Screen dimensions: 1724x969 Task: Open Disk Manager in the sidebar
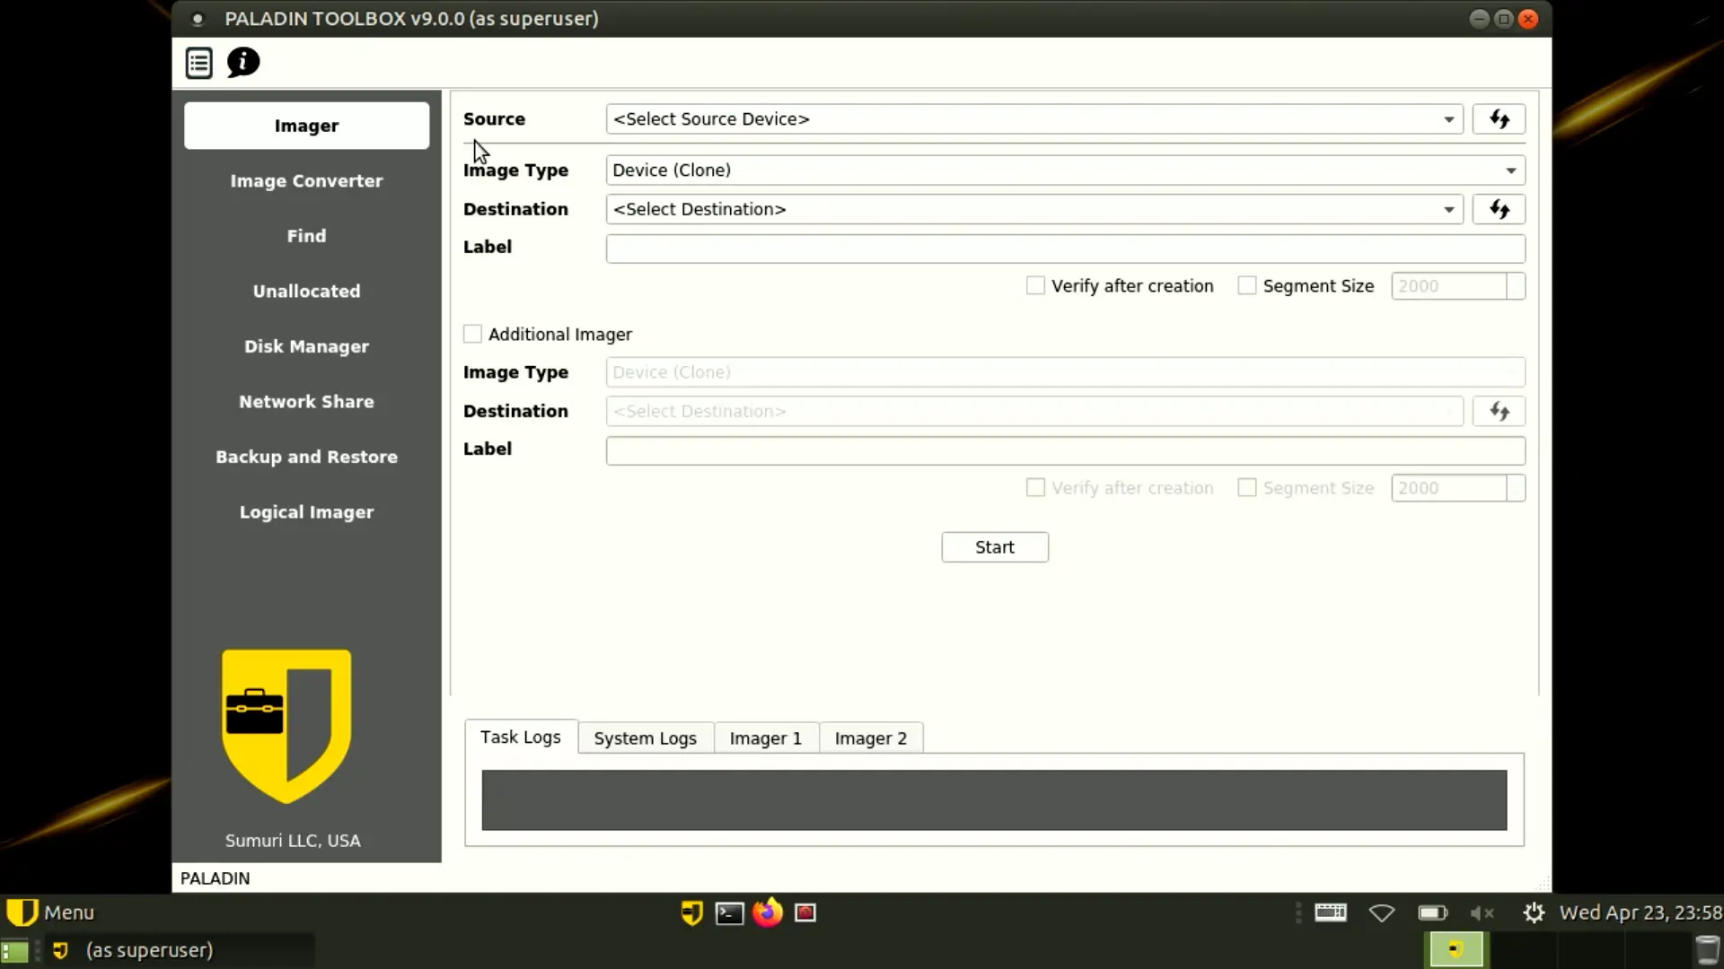tap(306, 346)
